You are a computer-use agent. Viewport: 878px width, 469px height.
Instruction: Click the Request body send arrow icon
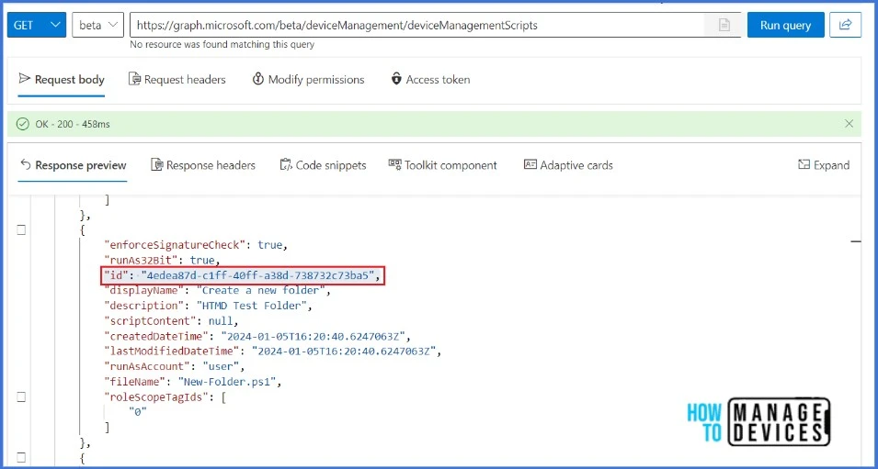pyautogui.click(x=24, y=79)
